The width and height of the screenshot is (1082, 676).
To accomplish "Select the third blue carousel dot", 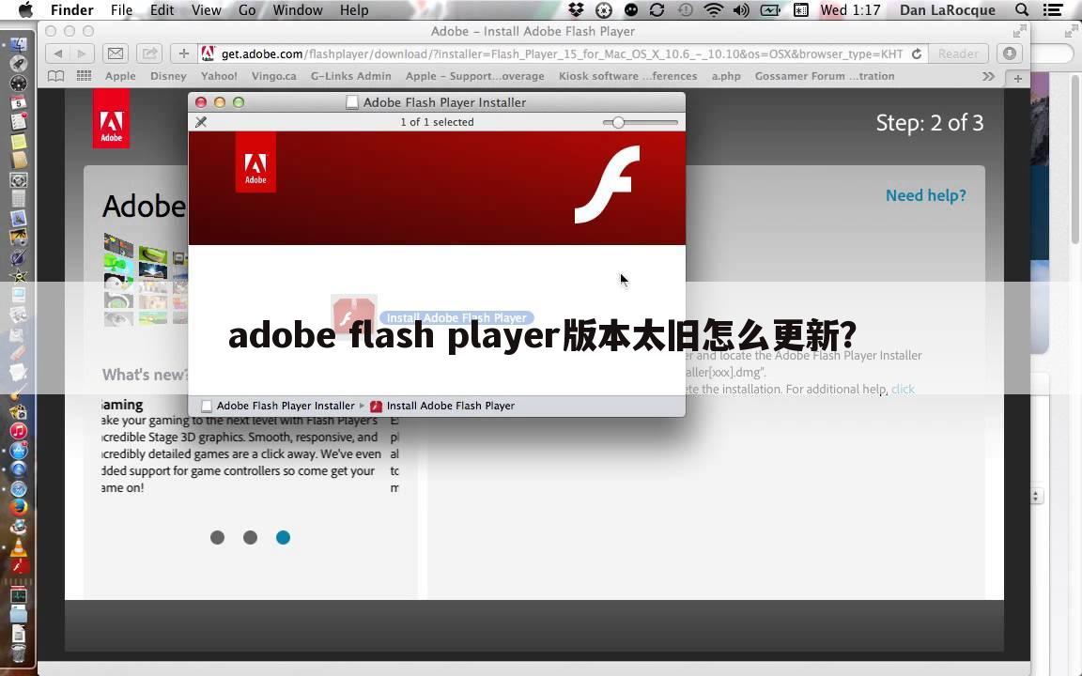I will [x=283, y=537].
